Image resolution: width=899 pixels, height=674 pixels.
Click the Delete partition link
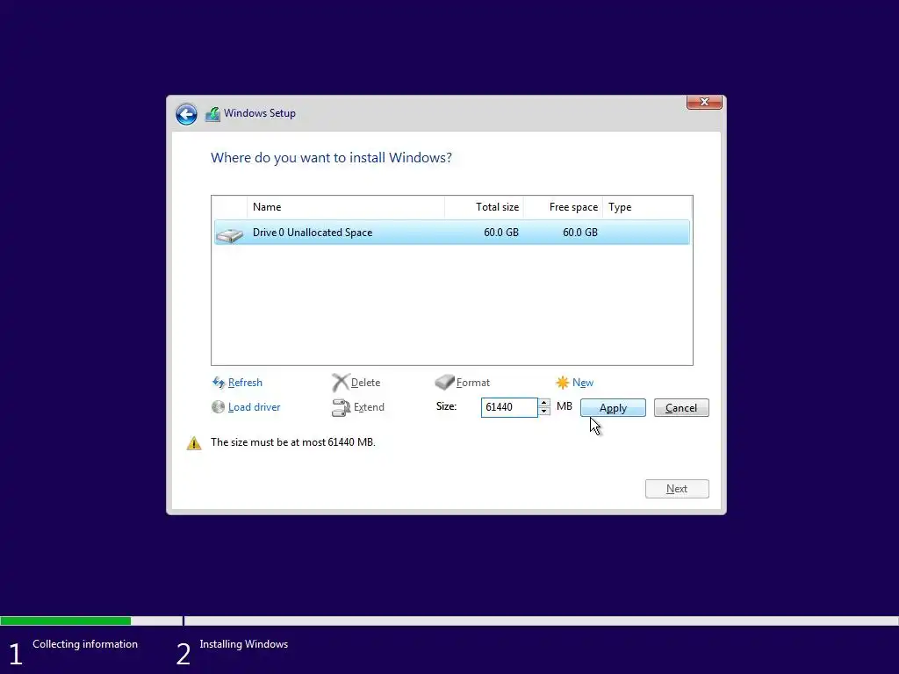pyautogui.click(x=365, y=383)
